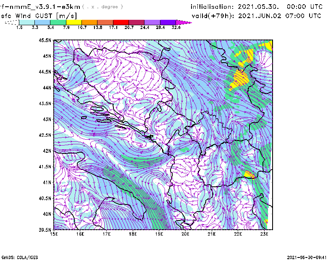Click the 'GrADS: COLA/IGES' credit text
336x260 pixels.
(20, 257)
